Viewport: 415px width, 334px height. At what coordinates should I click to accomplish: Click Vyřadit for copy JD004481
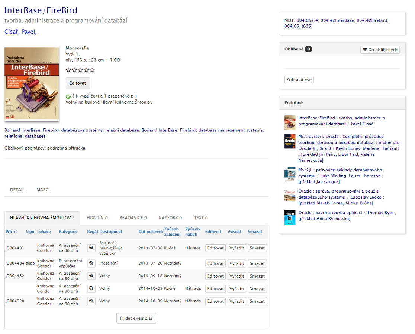237,248
